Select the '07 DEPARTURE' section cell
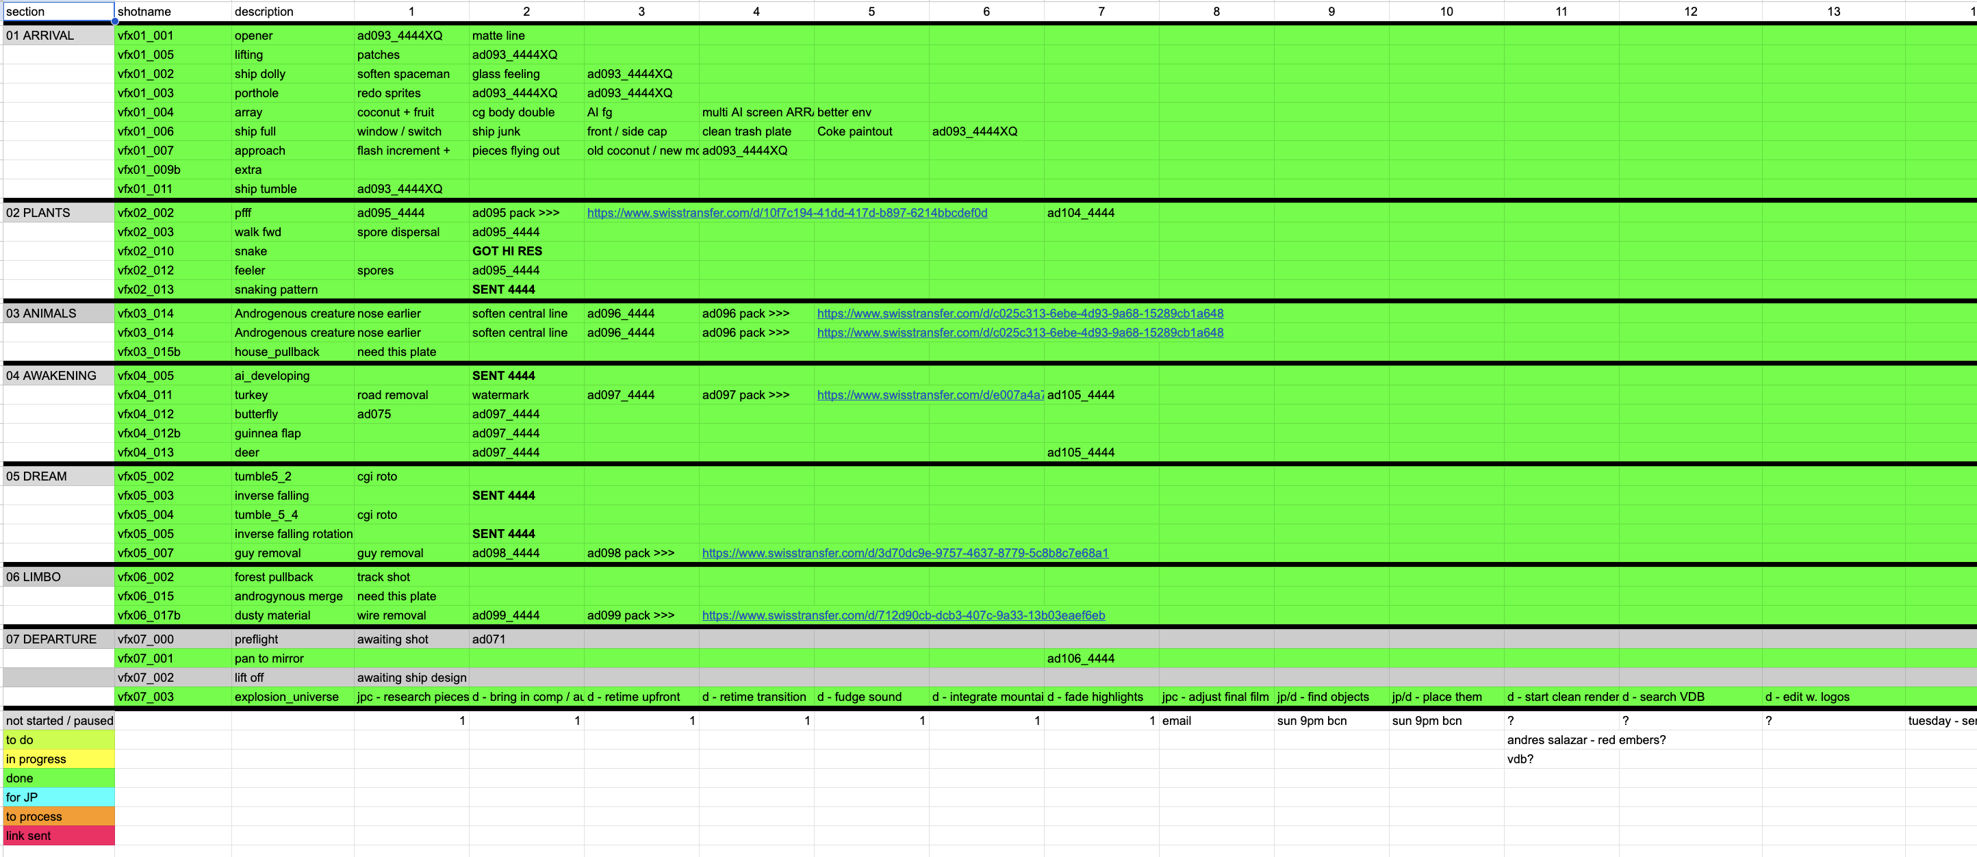This screenshot has width=1977, height=857. click(58, 639)
